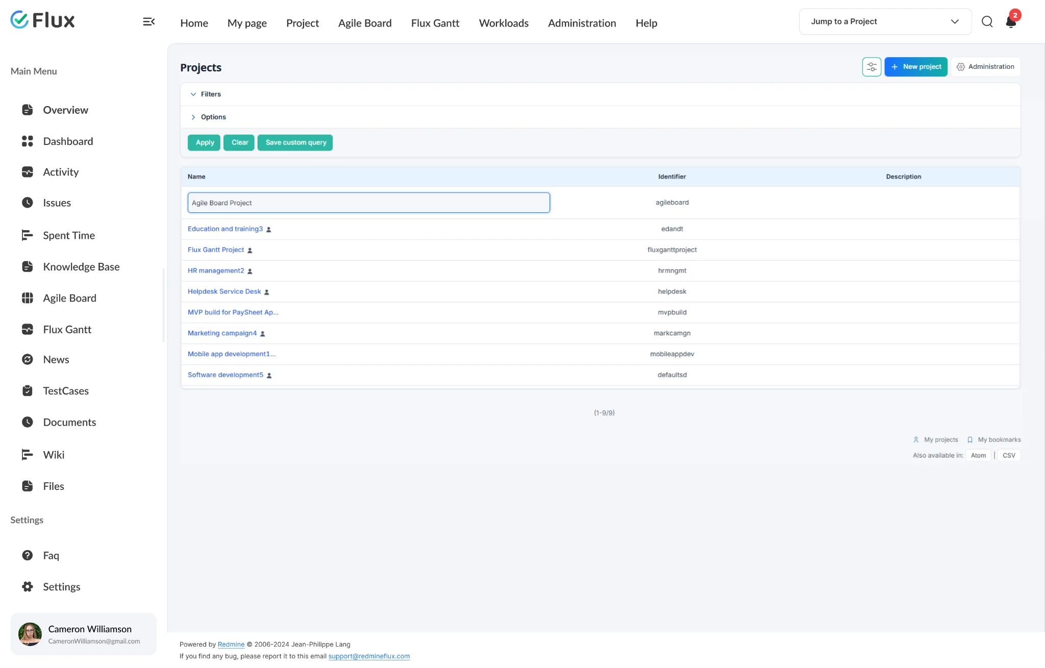Click the Activity sidebar icon

28,172
